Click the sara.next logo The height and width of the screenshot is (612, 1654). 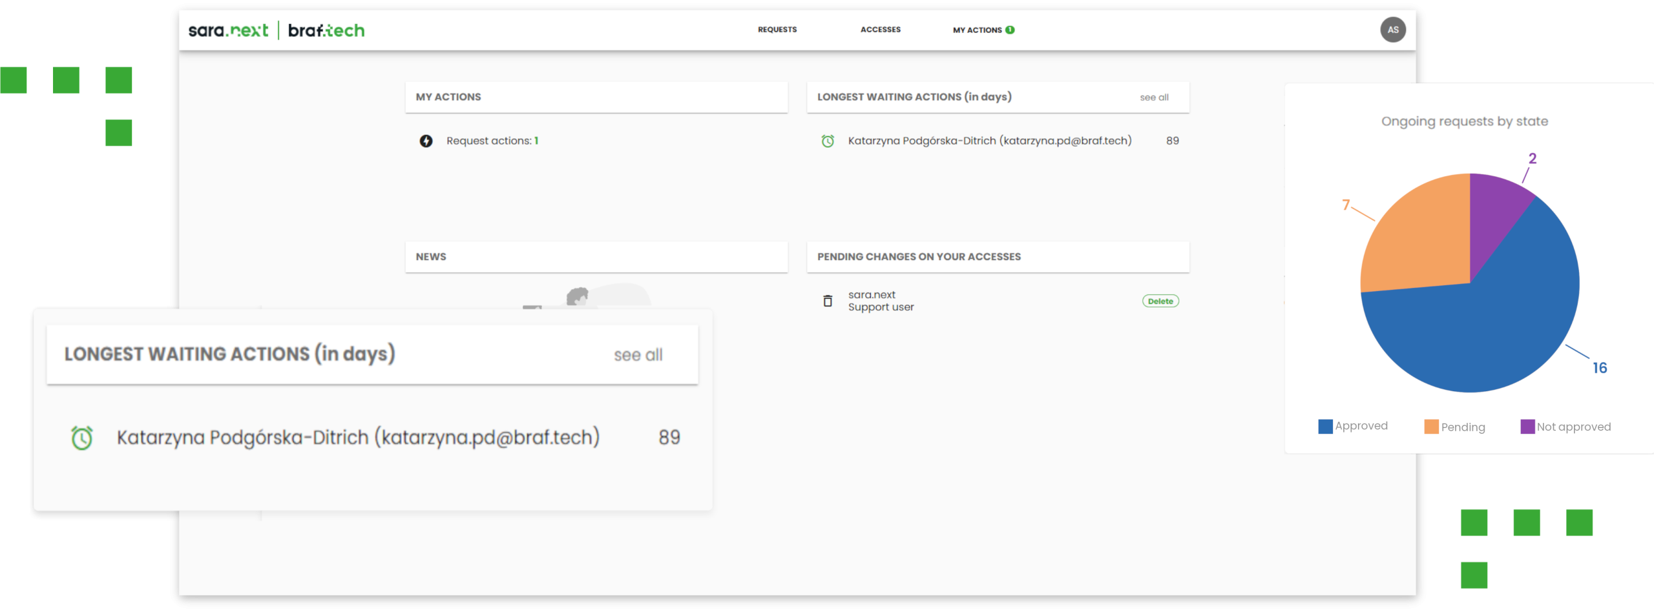coord(228,30)
